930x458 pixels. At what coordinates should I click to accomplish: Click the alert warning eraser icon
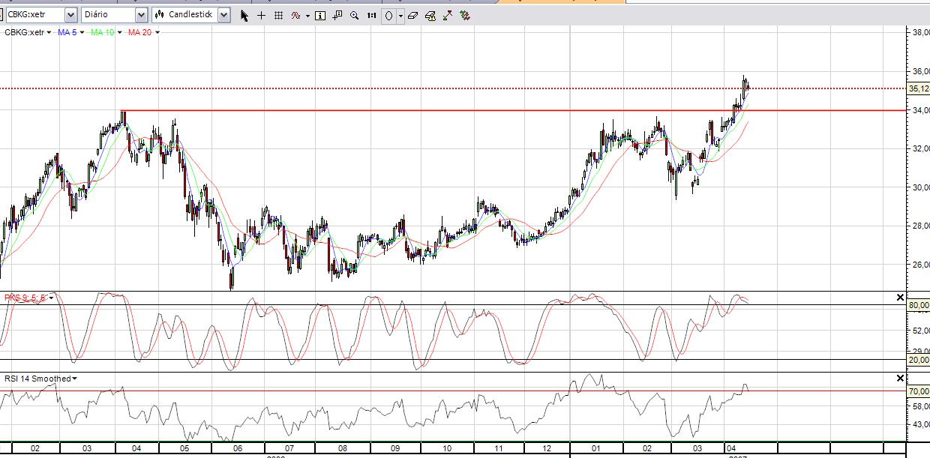coord(430,15)
